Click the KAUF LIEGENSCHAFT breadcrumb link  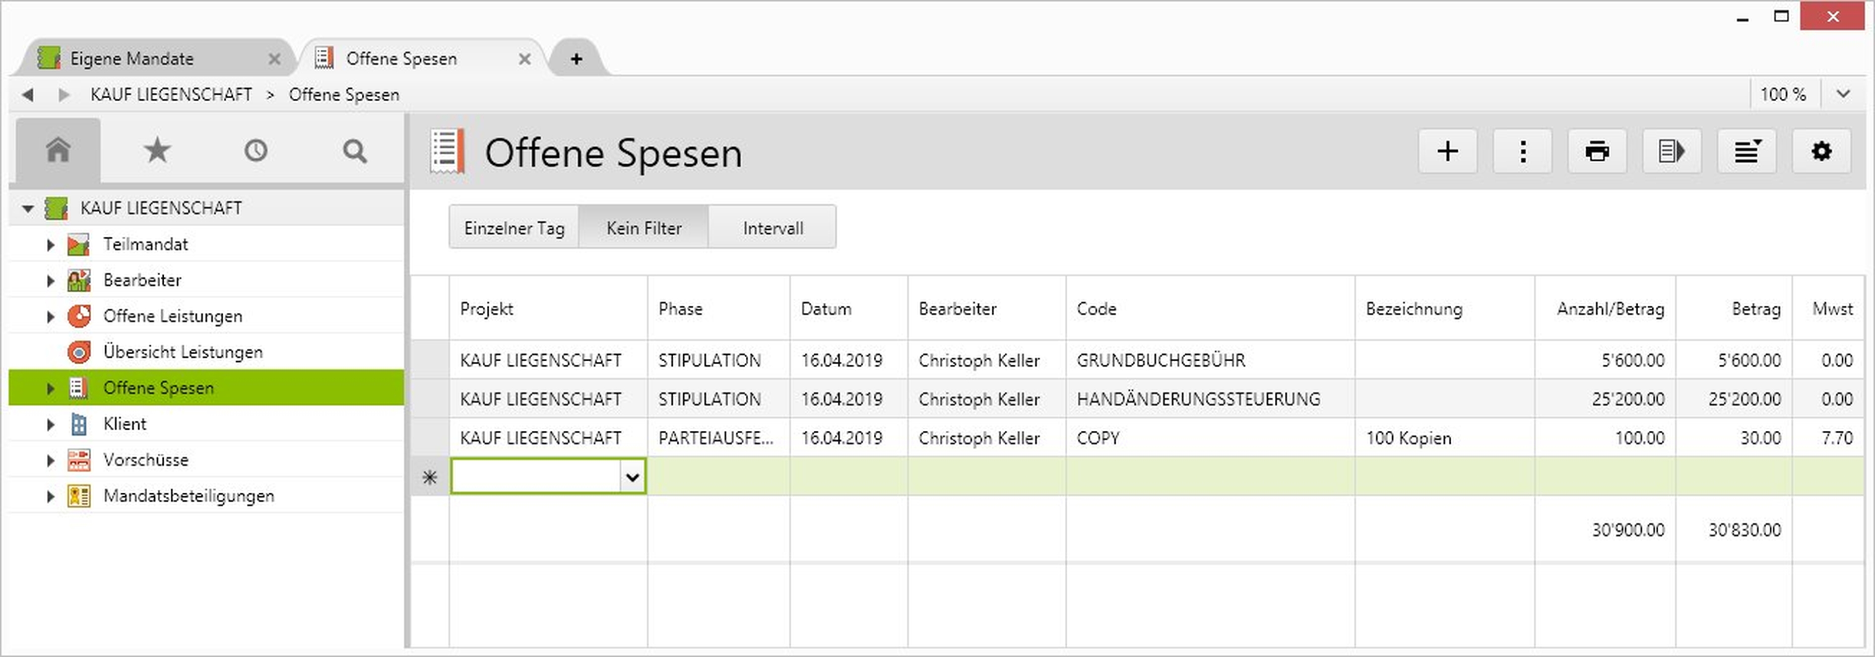(171, 95)
